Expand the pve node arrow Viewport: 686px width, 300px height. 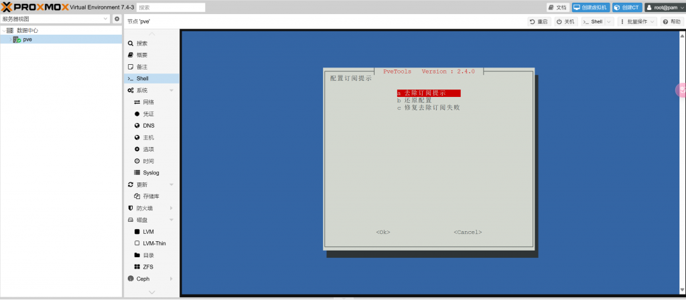click(x=11, y=39)
